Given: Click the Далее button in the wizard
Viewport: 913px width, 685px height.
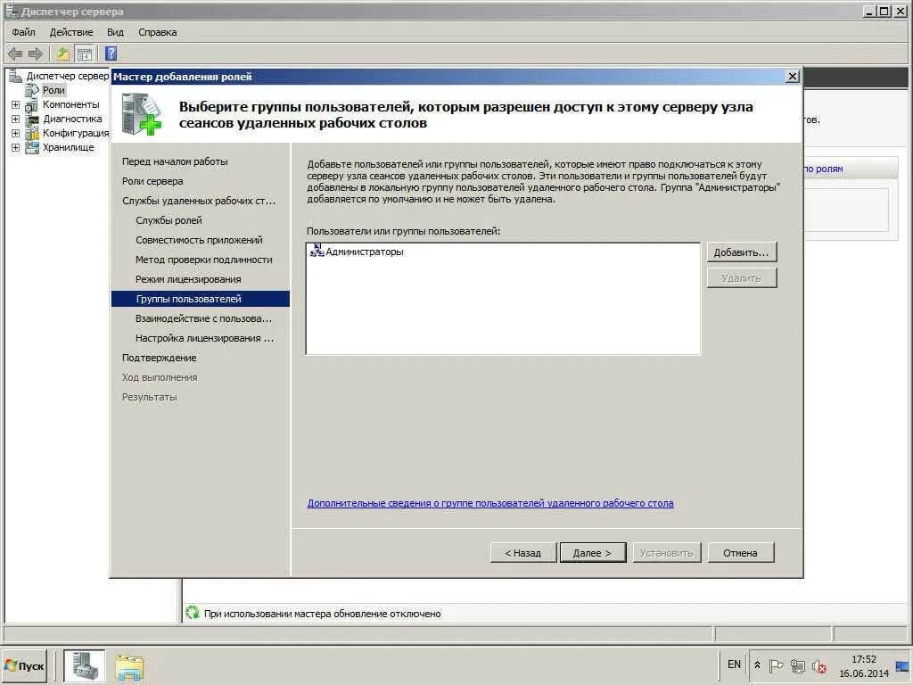Looking at the screenshot, I should click(592, 552).
